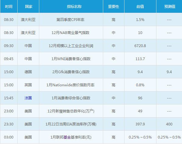182x144 pixels.
Task: Open the 基金 link in the federal rate row
Action: coord(67,137)
